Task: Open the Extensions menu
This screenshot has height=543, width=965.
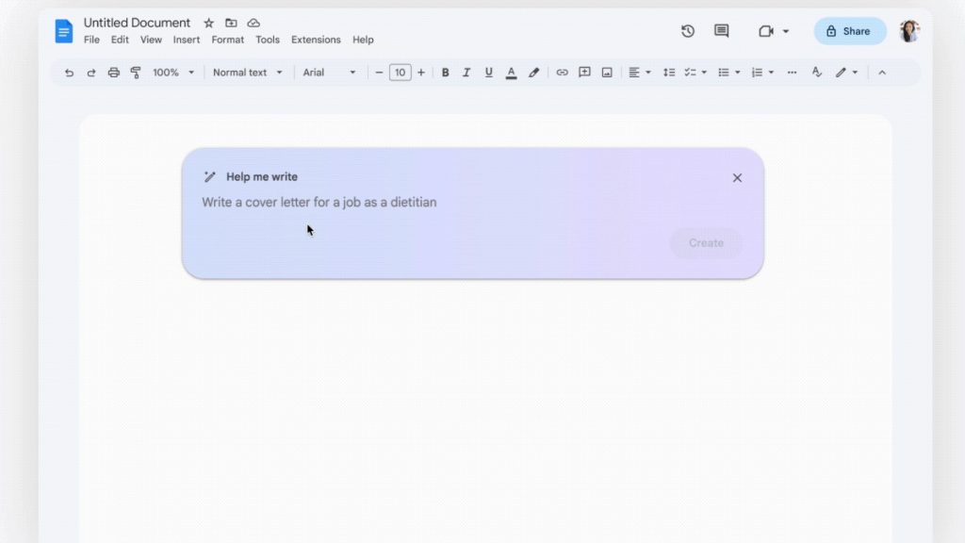Action: (x=316, y=40)
